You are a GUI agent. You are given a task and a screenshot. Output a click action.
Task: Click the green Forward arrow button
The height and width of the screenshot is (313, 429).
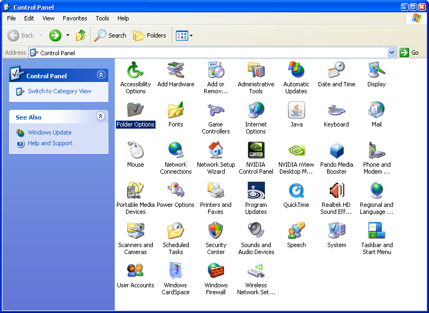tap(55, 35)
